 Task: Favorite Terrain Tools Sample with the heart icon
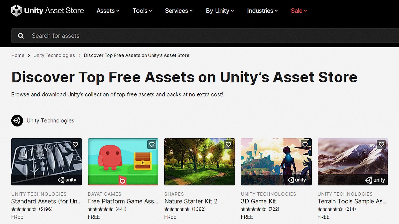coord(381,145)
